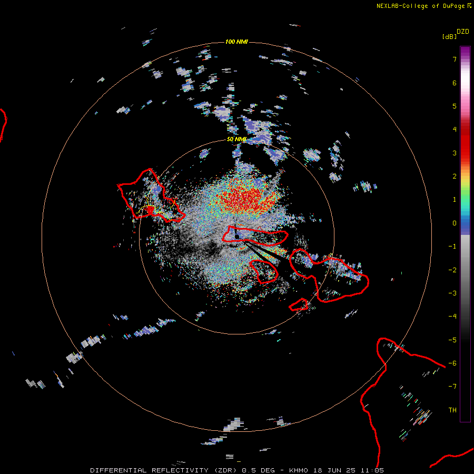Click the -7 value on the color scale
The width and height of the screenshot is (474, 474).
452,387
